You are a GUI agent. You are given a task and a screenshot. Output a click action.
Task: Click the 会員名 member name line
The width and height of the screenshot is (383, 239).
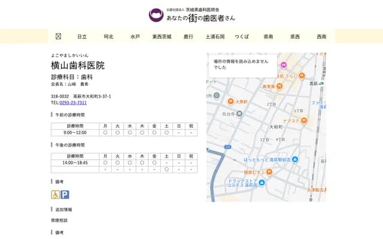[x=69, y=84]
